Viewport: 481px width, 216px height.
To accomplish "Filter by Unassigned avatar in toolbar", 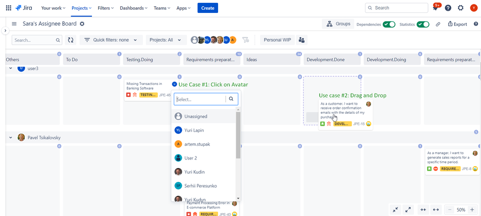I will click(x=194, y=40).
